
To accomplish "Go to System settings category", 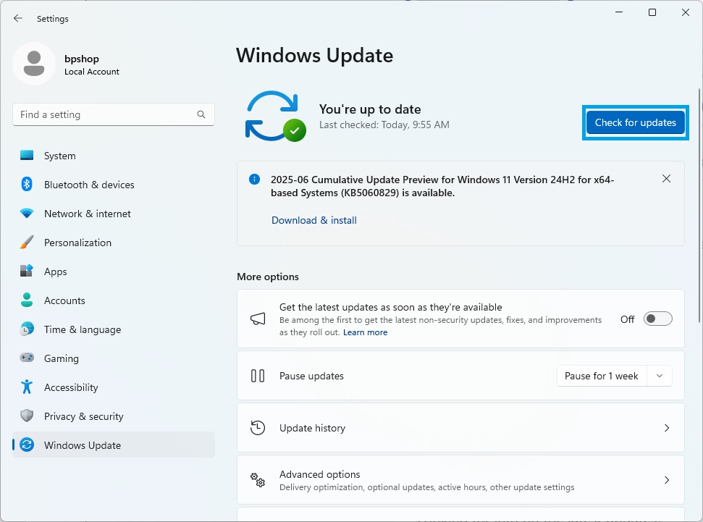I will tap(59, 156).
